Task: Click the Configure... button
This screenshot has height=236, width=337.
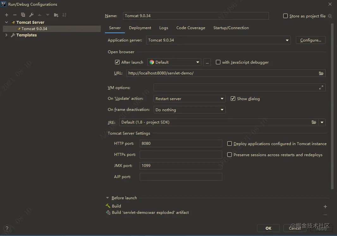Action: point(310,40)
